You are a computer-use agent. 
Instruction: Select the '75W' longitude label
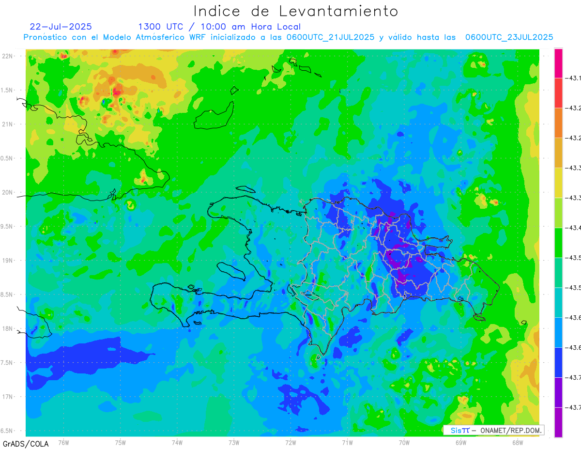tap(121, 442)
